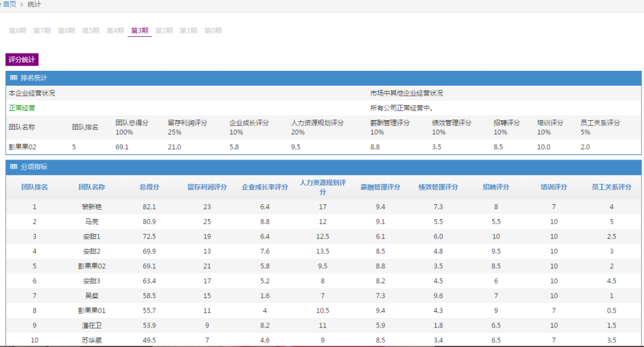Click the 企业成长率评分 column header
Viewport: 644px width, 347px height.
pos(265,187)
